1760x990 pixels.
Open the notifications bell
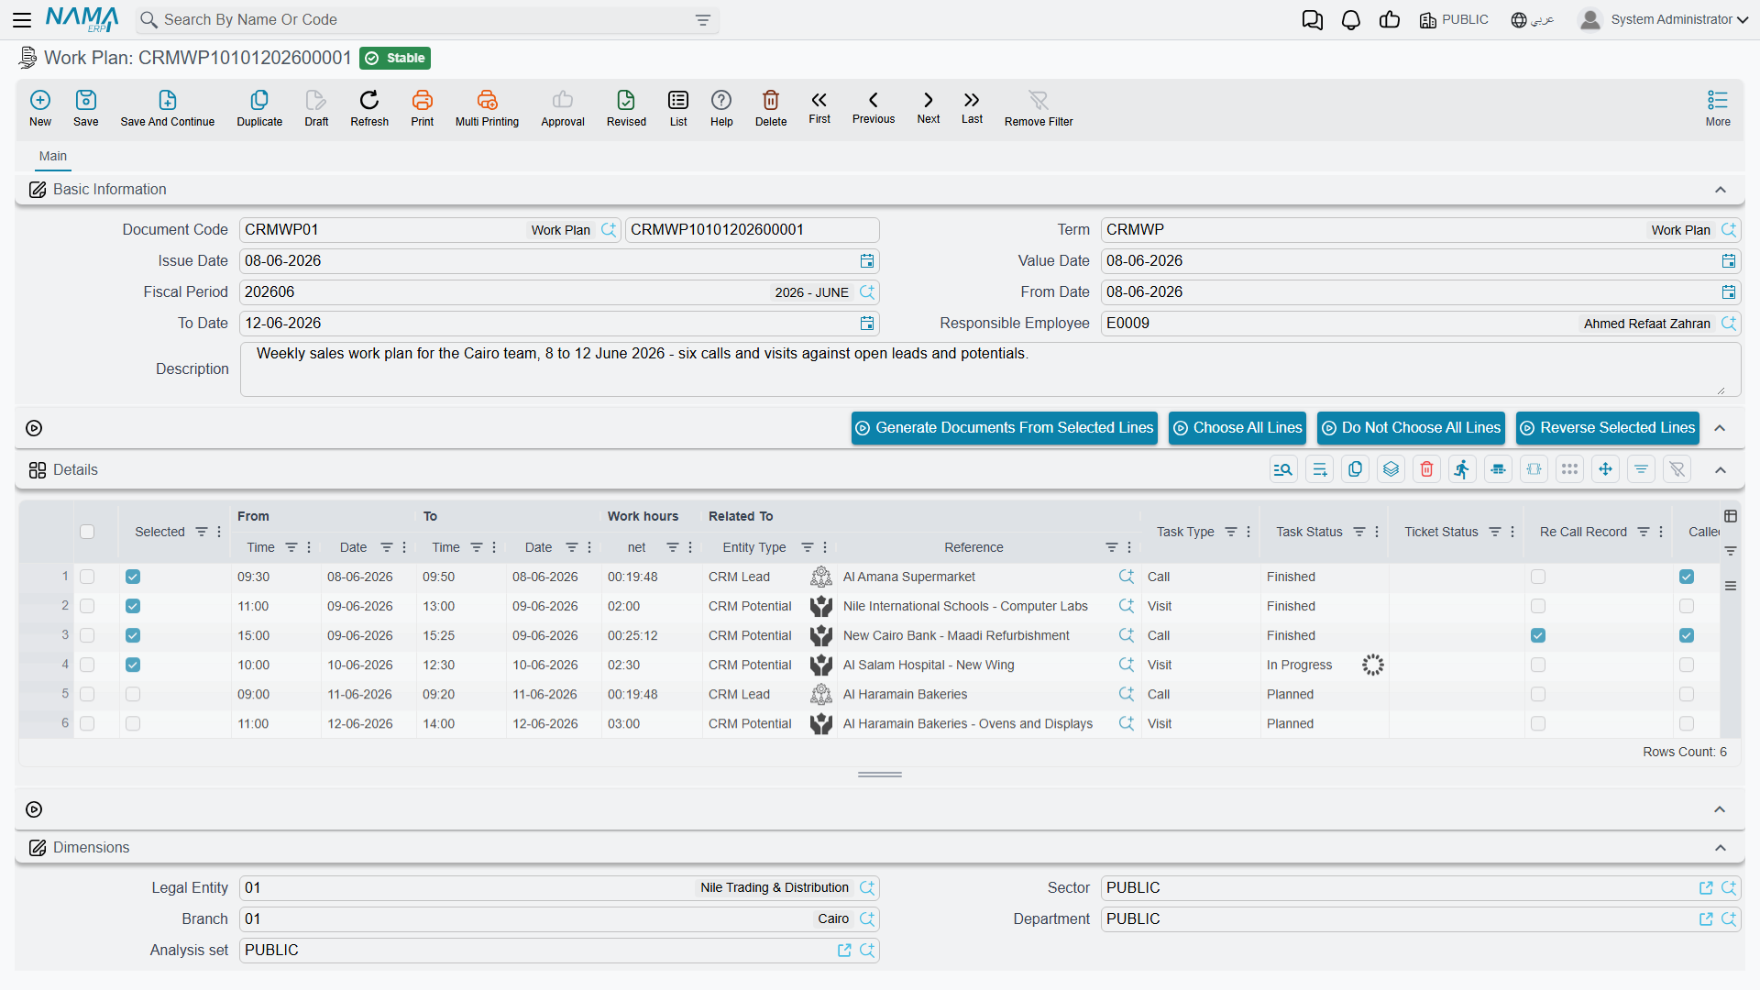[x=1351, y=20]
